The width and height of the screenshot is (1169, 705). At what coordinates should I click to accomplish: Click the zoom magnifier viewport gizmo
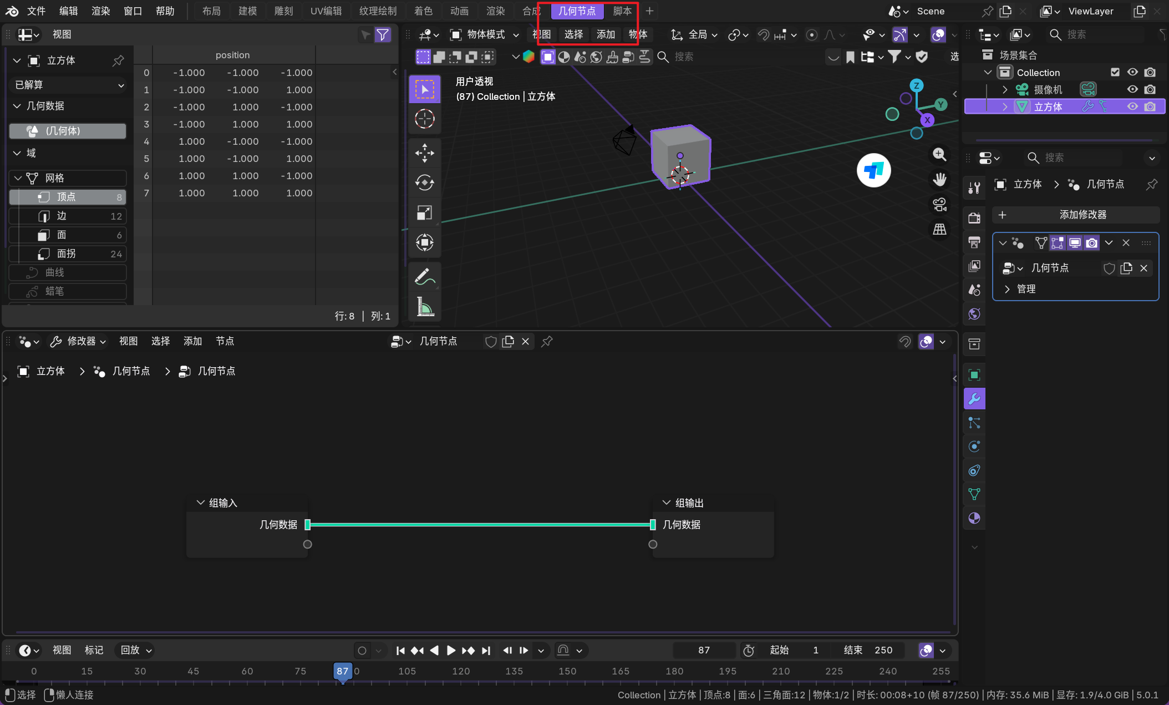(939, 154)
